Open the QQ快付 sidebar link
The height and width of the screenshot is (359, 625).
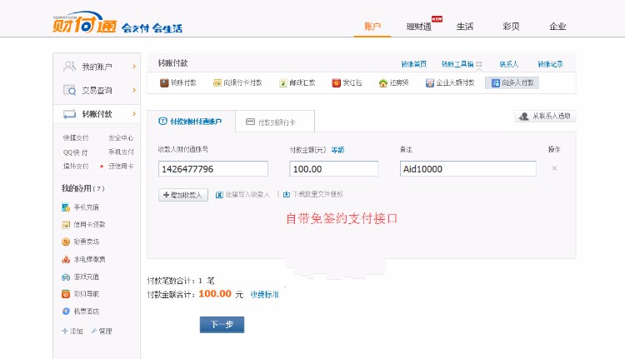[75, 152]
